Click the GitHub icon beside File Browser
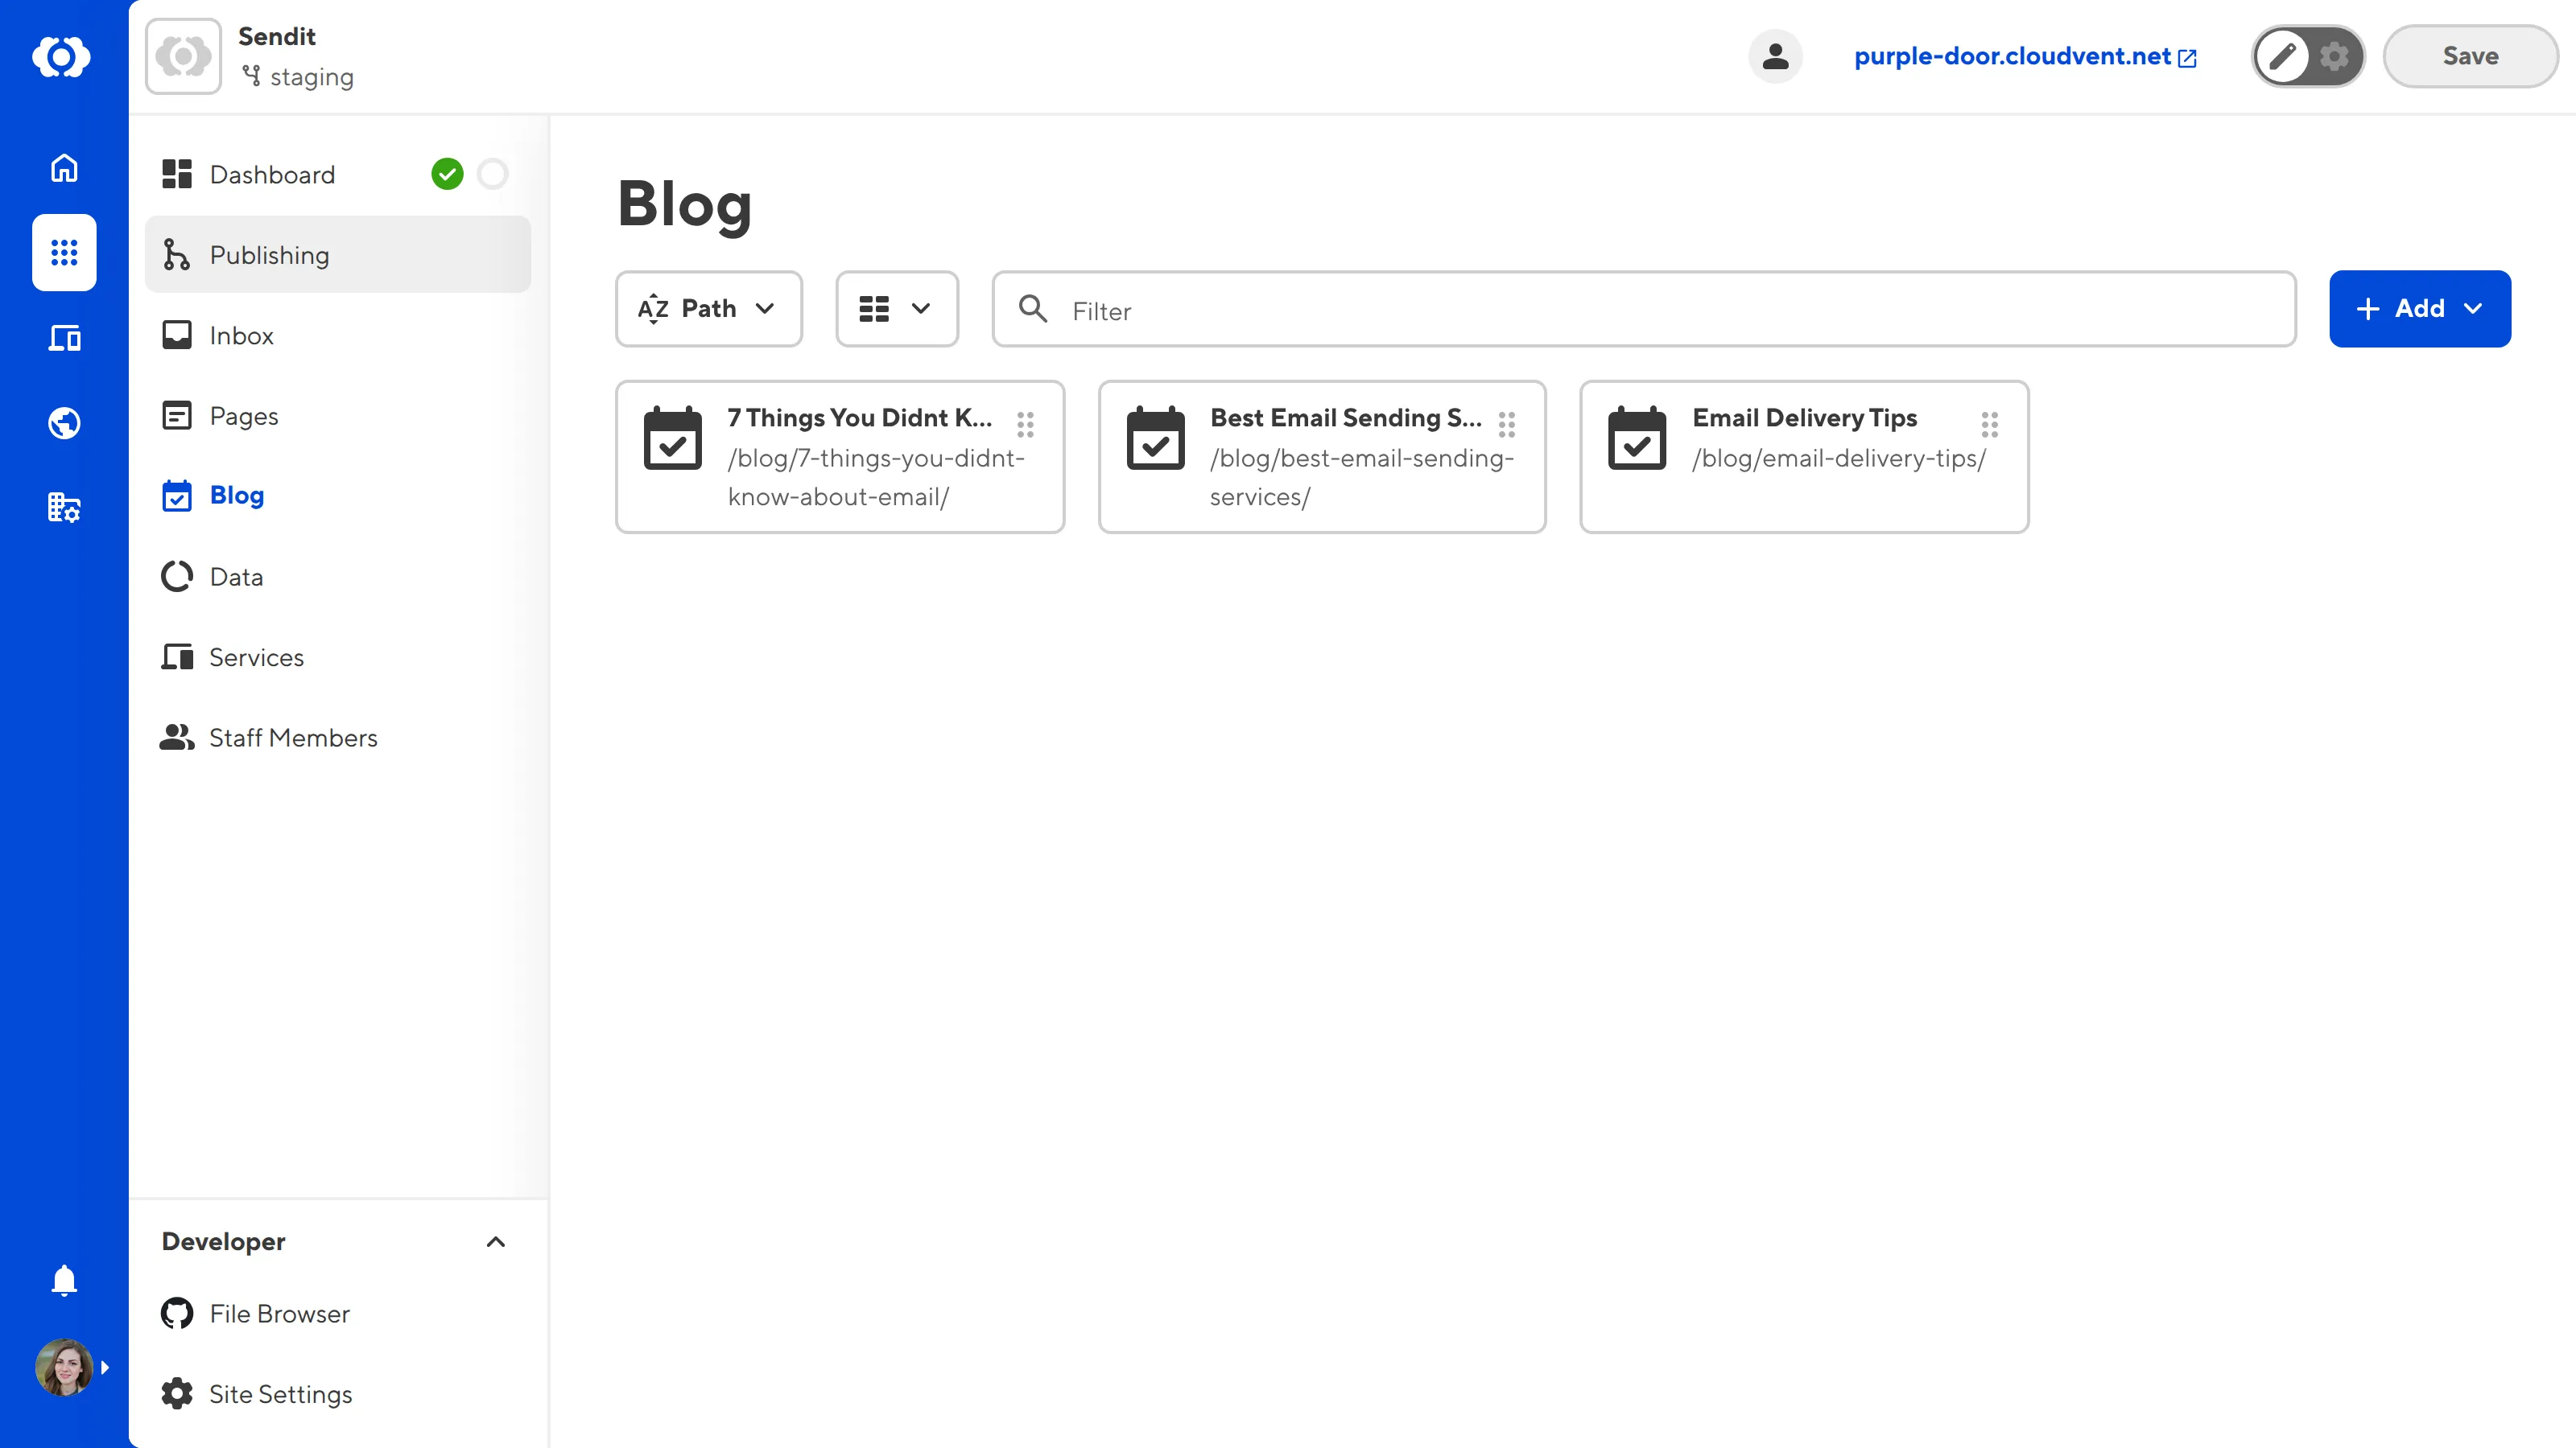Image resolution: width=2576 pixels, height=1448 pixels. [176, 1313]
